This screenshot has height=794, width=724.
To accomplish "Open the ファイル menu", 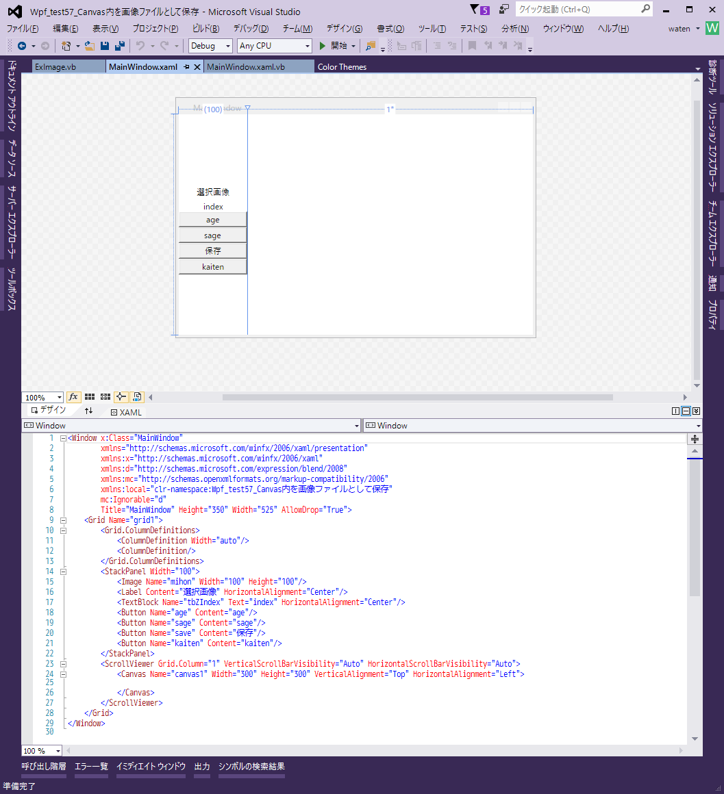I will [23, 29].
